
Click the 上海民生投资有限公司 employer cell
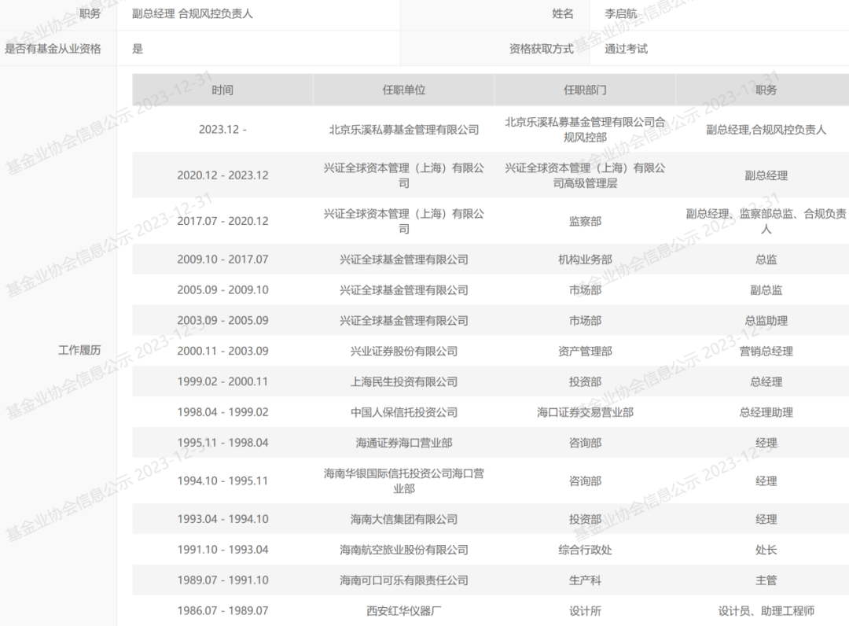click(x=404, y=381)
